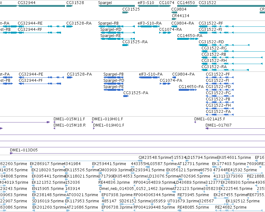The width and height of the screenshot is (265, 212).
Task: Click EST EP07938.3prime
Action: coord(117,195)
